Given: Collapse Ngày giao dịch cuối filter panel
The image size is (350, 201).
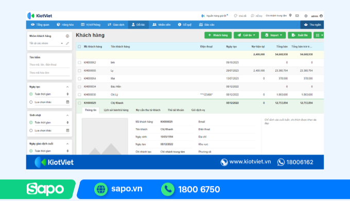Looking at the screenshot, I should point(67,144).
